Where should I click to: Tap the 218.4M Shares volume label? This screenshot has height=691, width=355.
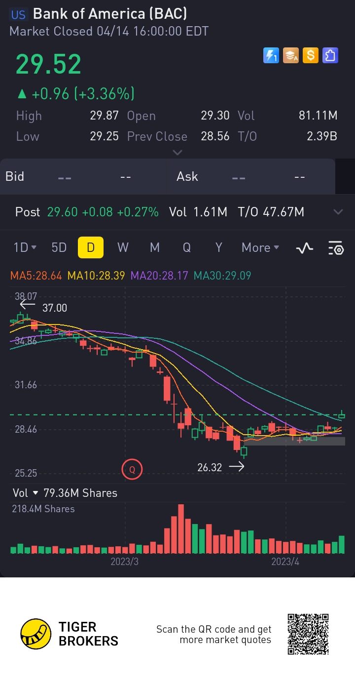(43, 509)
